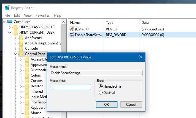Select the Mouse tree item label
Screen dimensions: 196x118
coord(36,113)
